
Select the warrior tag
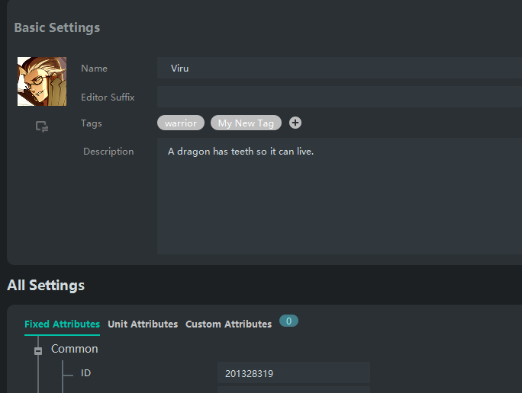(x=181, y=123)
